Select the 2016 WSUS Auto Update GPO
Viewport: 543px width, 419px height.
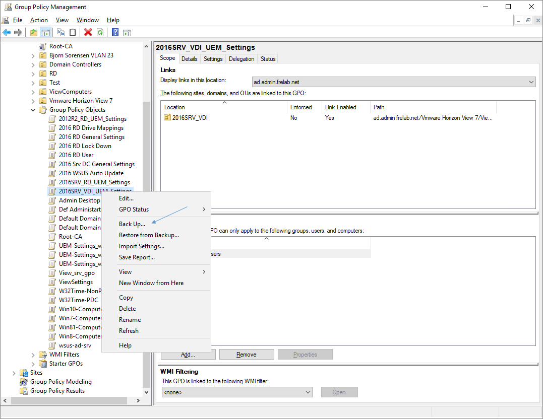(91, 173)
